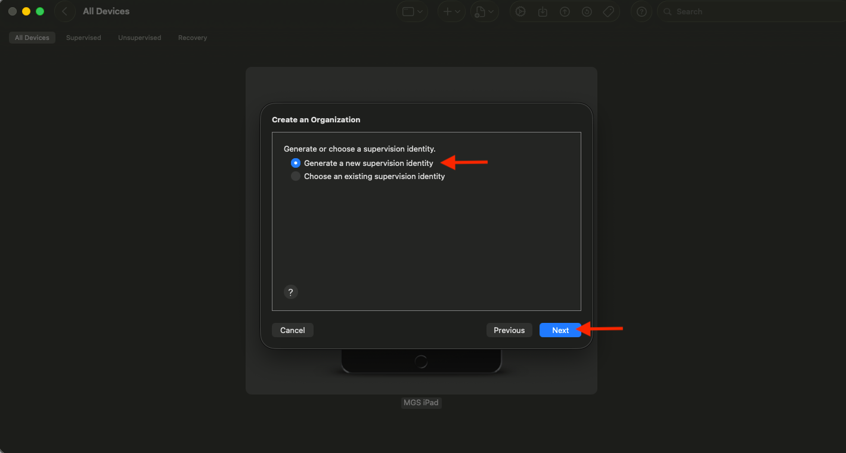Expand the Add (+) dropdown menu
Viewport: 846px width, 453px height.
point(451,11)
